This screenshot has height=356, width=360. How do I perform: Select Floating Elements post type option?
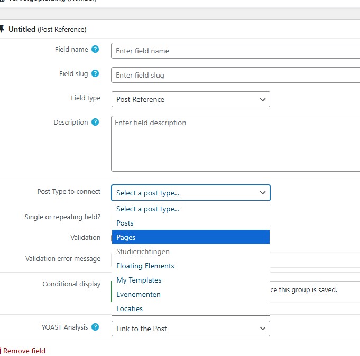pos(145,266)
